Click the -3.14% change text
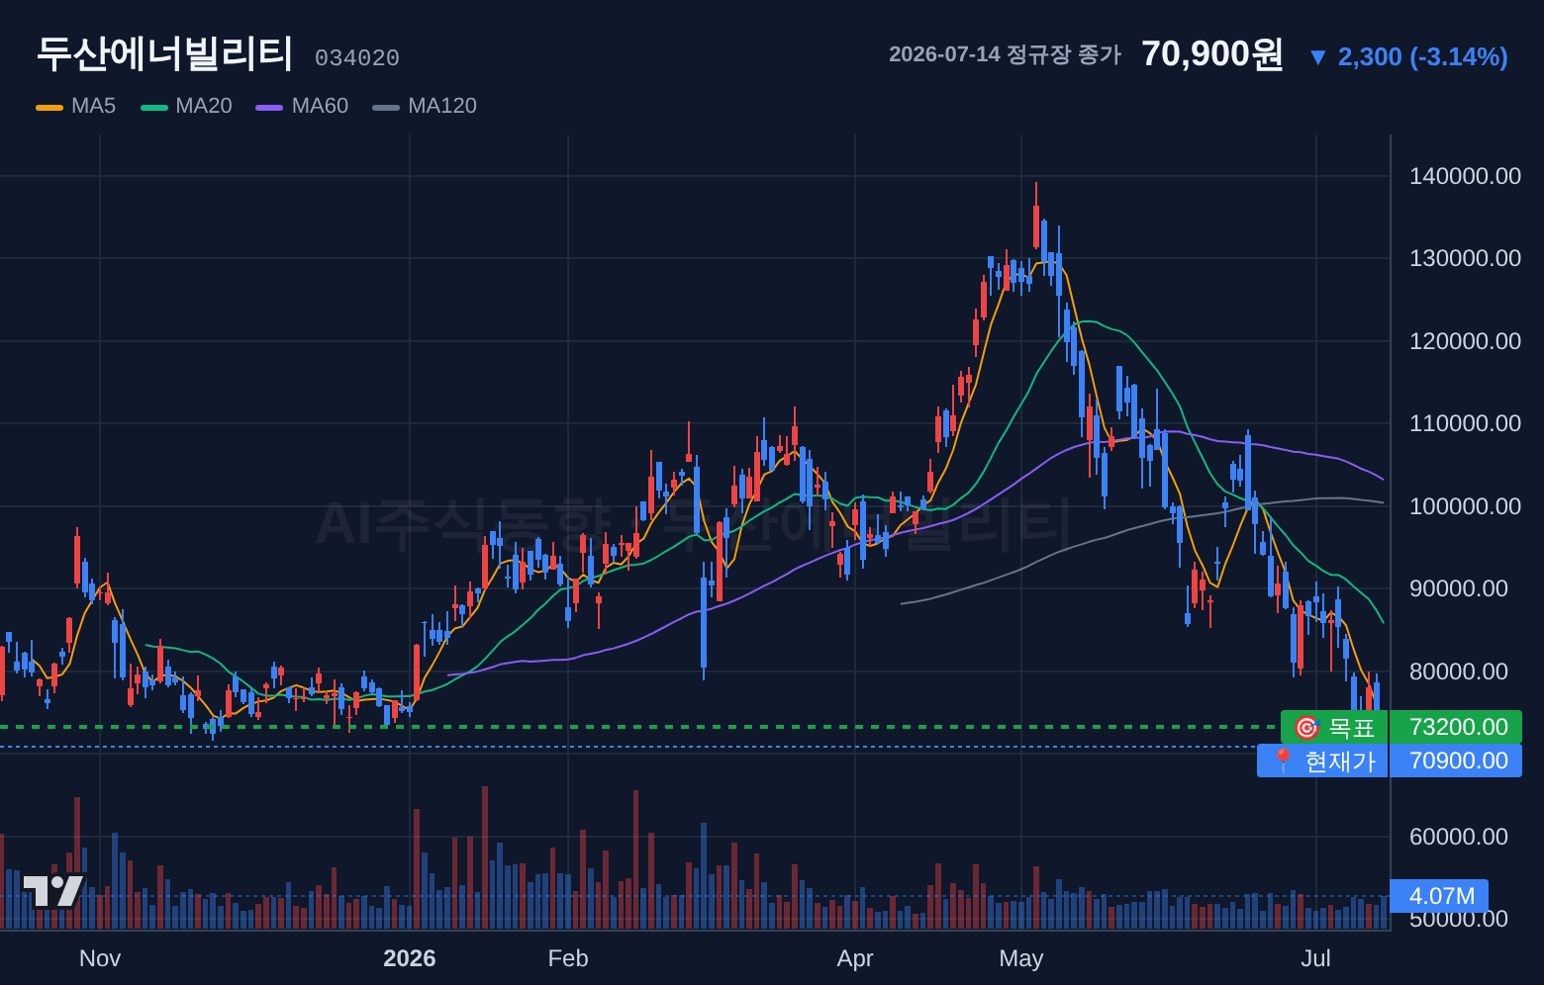The width and height of the screenshot is (1544, 985). 1459,56
